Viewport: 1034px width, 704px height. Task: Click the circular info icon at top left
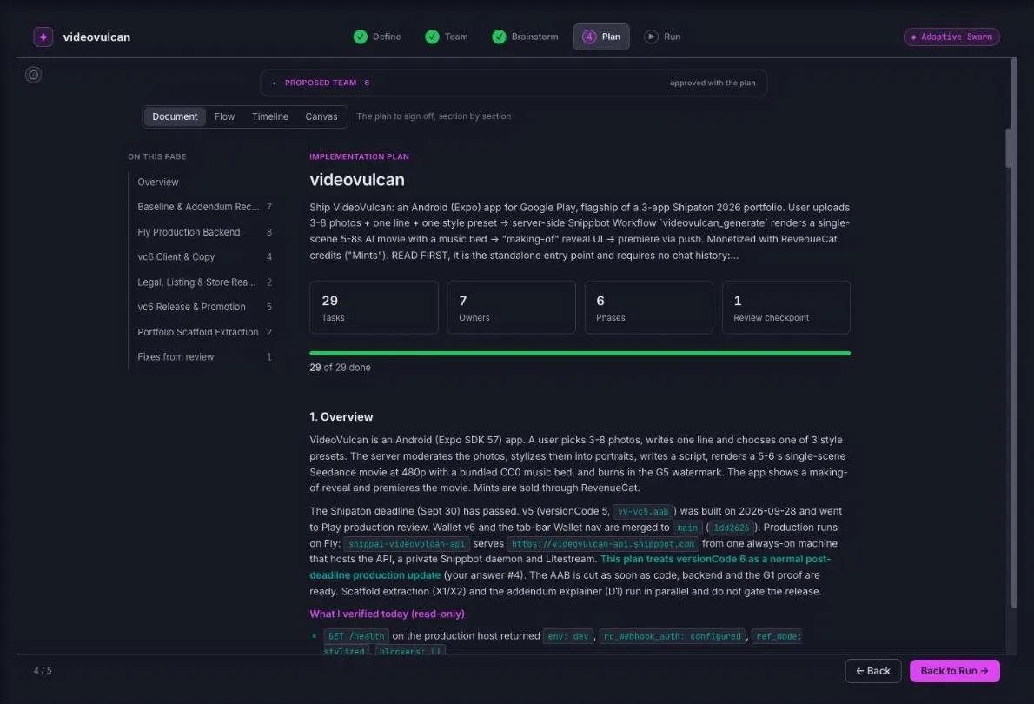point(33,75)
